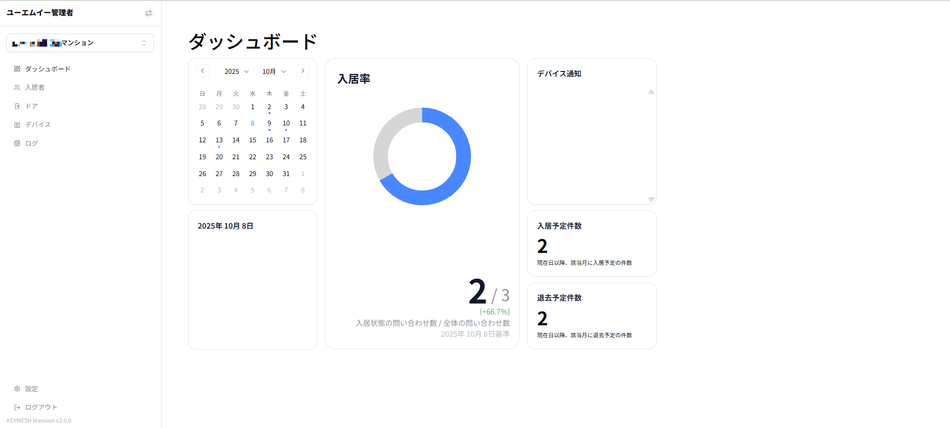Select ログアウト to sign out

pyautogui.click(x=41, y=407)
